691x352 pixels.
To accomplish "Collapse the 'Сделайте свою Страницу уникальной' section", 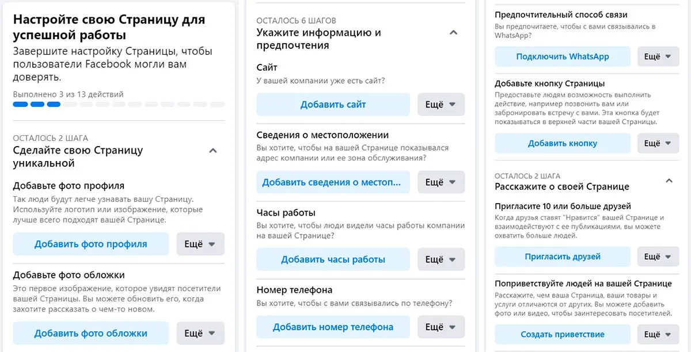I will point(212,151).
